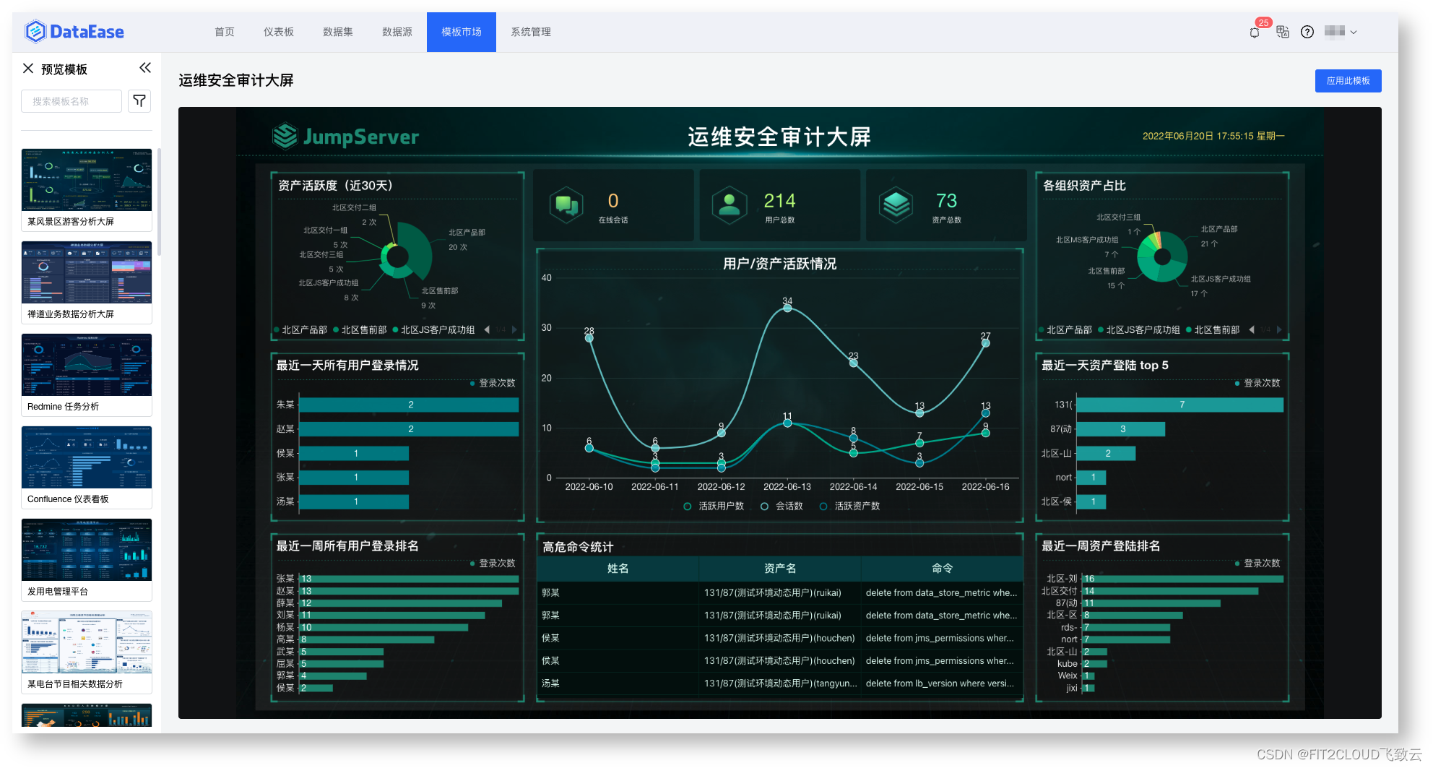
Task: Click the 资产总数 stack icon
Action: pyautogui.click(x=896, y=203)
